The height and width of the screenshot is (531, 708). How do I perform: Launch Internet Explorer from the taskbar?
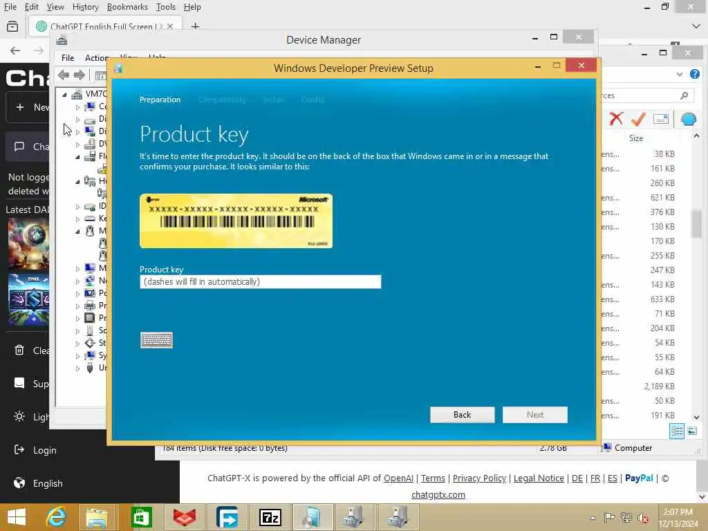[56, 517]
